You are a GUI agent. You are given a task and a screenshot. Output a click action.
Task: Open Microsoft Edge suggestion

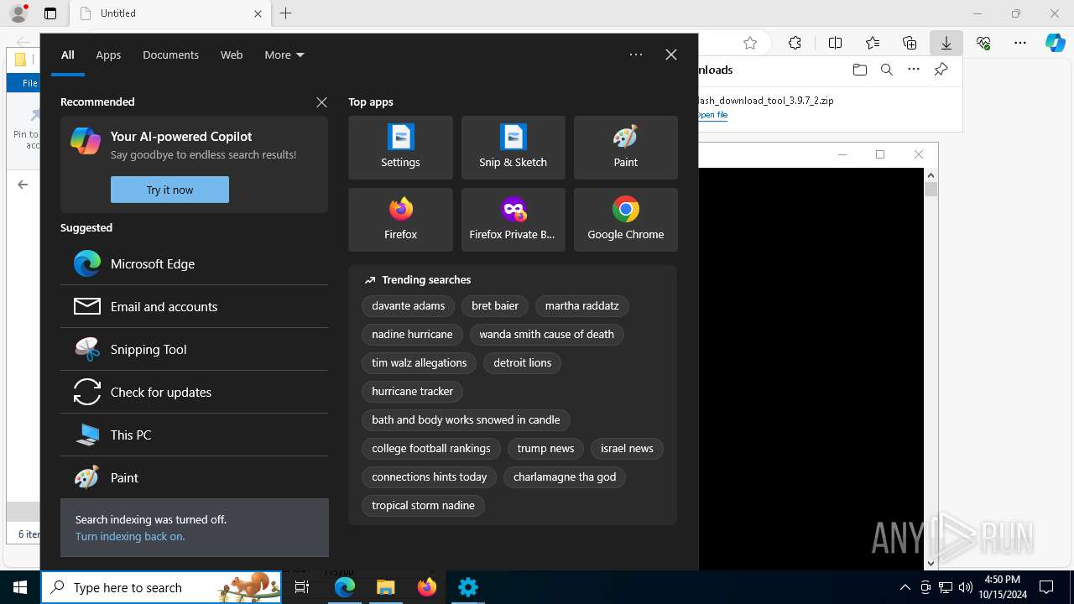pyautogui.click(x=194, y=263)
